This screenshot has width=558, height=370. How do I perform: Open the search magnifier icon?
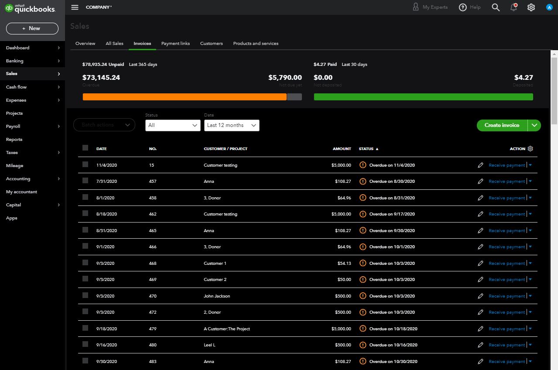496,7
